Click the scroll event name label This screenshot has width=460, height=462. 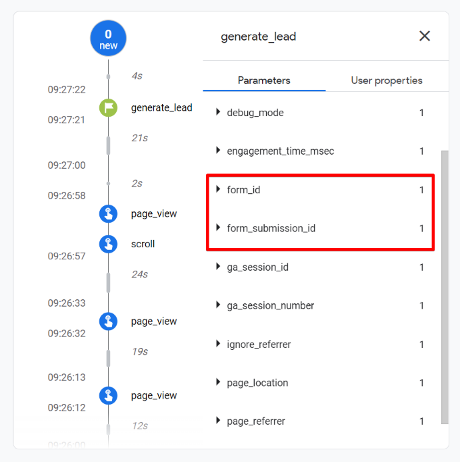143,244
